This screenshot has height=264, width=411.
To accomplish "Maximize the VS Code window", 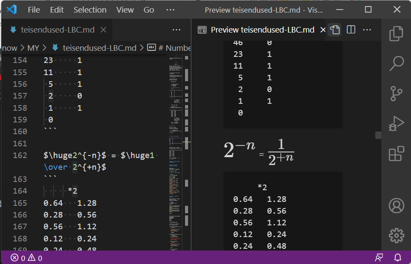I will pyautogui.click(x=368, y=10).
